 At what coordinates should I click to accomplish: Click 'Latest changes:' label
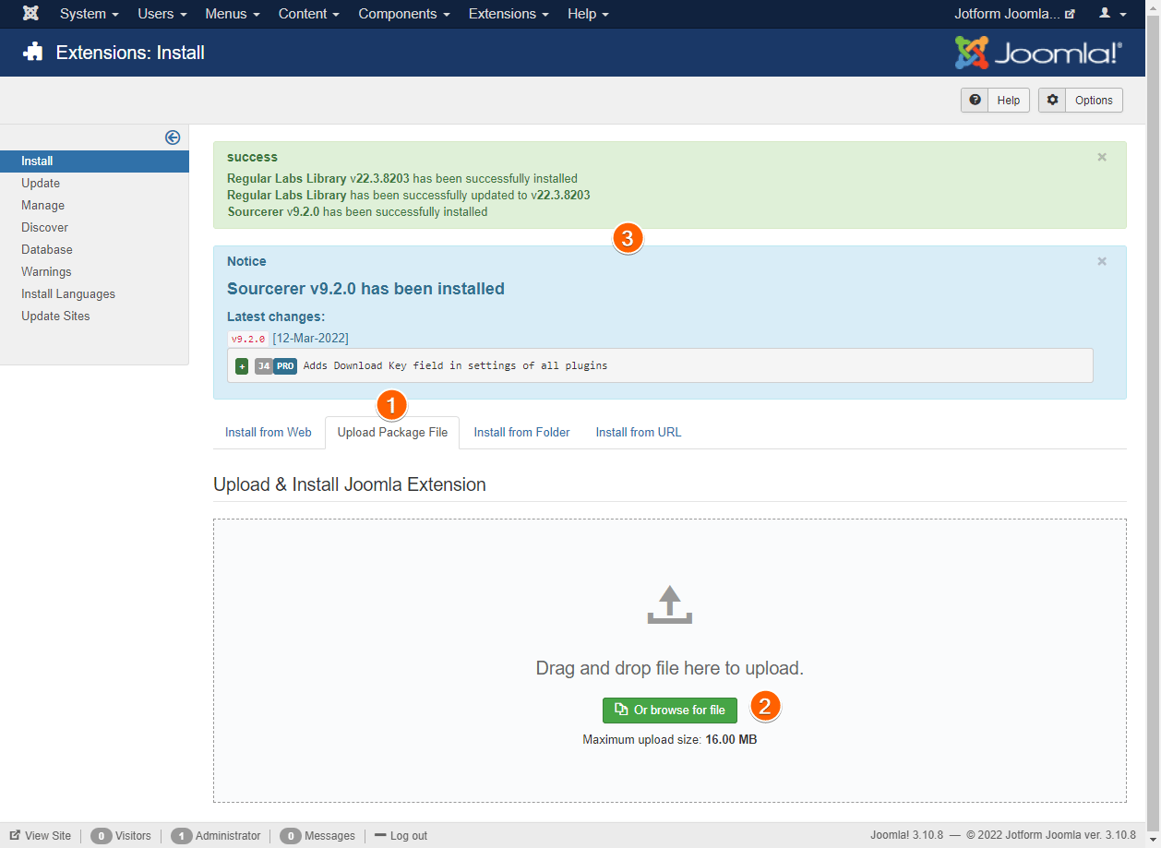276,317
